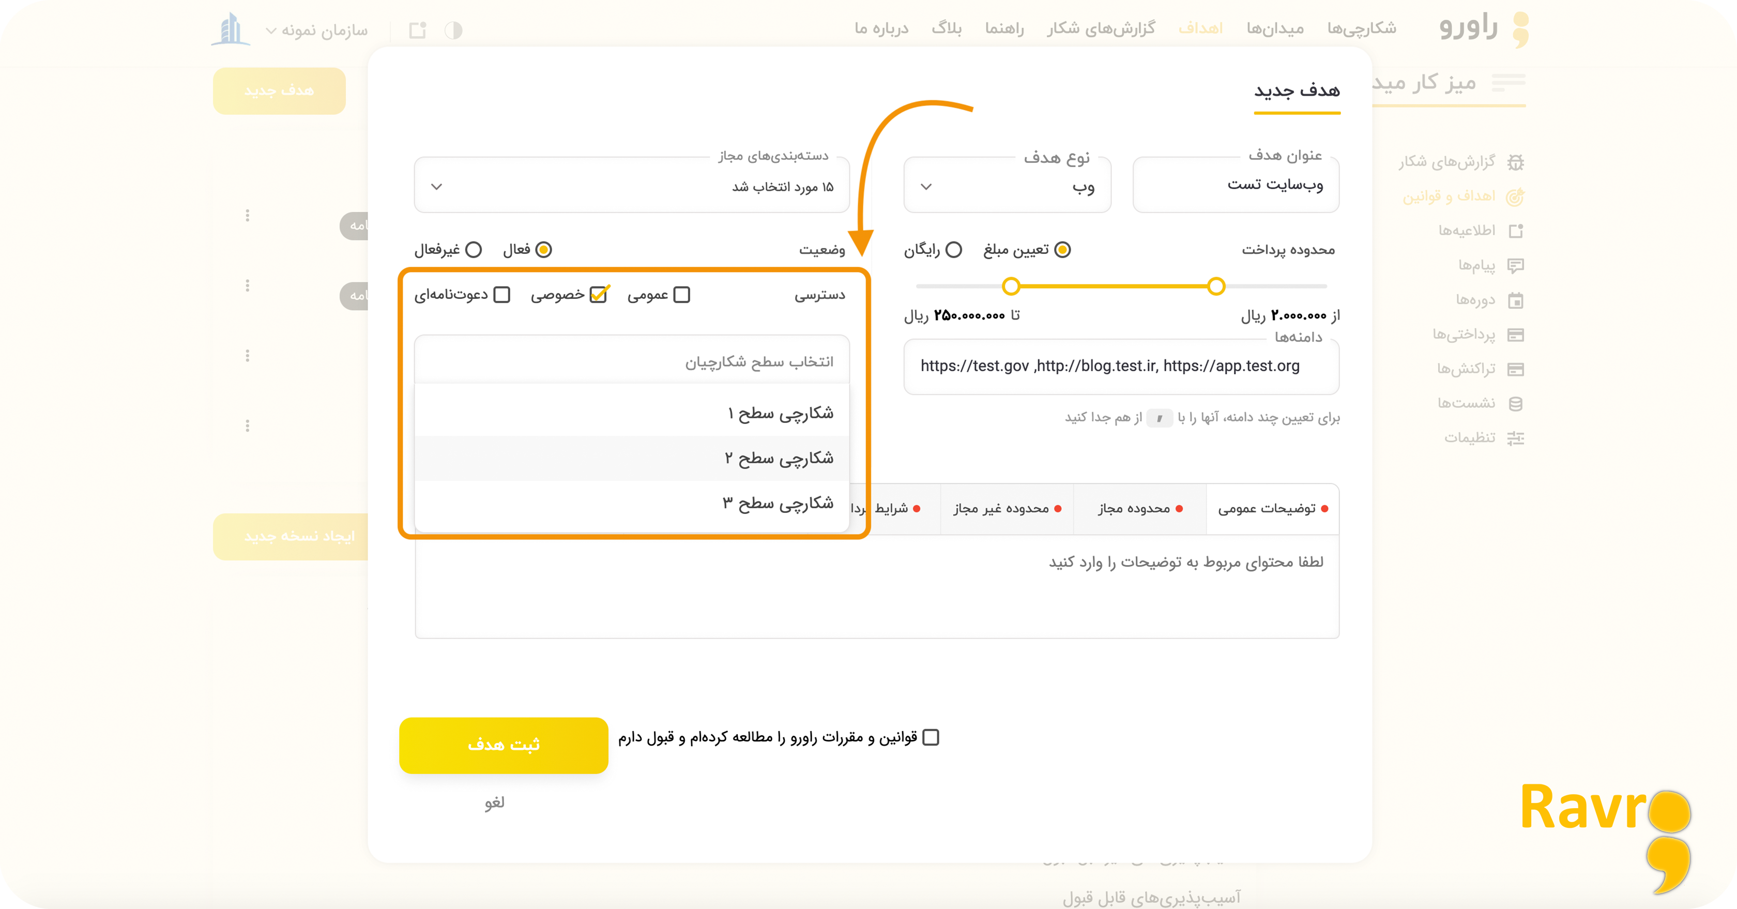
Task: Open the میدان‌ها top menu item
Action: tap(1274, 28)
